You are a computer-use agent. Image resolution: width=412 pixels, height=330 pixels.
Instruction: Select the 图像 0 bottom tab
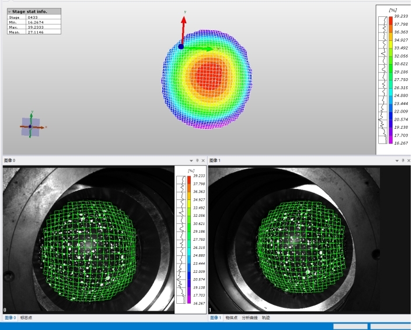[11, 318]
